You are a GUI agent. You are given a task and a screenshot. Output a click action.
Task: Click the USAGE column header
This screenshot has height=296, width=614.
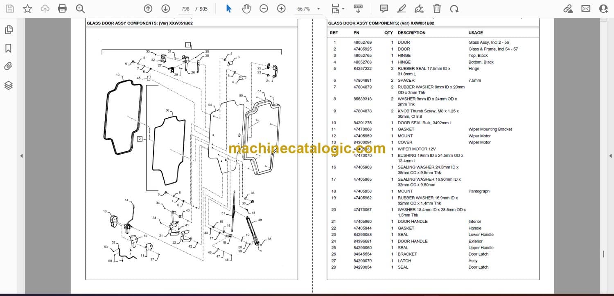coord(476,33)
